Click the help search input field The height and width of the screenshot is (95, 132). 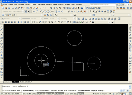click(103, 5)
